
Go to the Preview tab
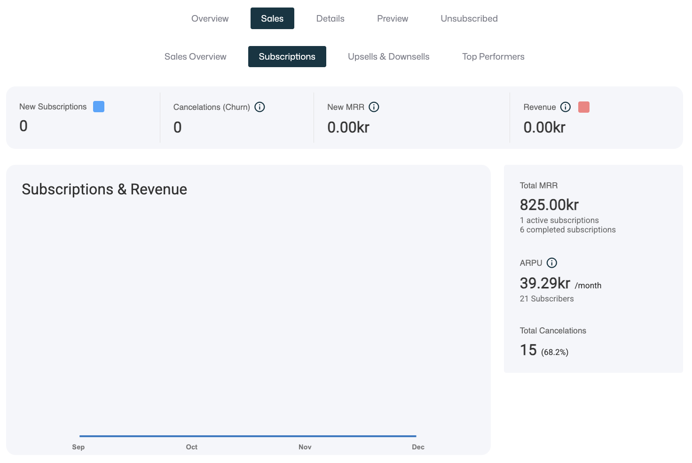(393, 18)
